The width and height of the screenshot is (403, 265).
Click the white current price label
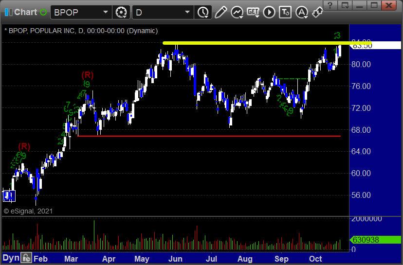pyautogui.click(x=375, y=45)
